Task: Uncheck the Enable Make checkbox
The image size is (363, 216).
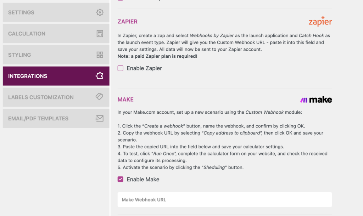Action: click(121, 180)
